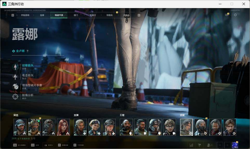
Task: Click the 露娜 operator name title
Action: (25, 34)
